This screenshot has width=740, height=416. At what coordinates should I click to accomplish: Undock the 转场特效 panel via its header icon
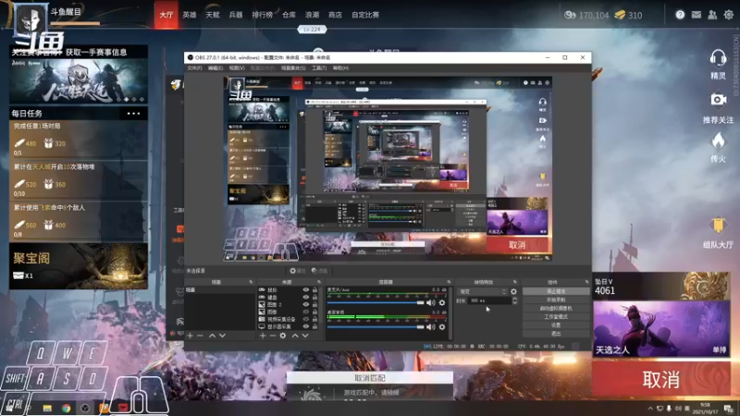[515, 282]
